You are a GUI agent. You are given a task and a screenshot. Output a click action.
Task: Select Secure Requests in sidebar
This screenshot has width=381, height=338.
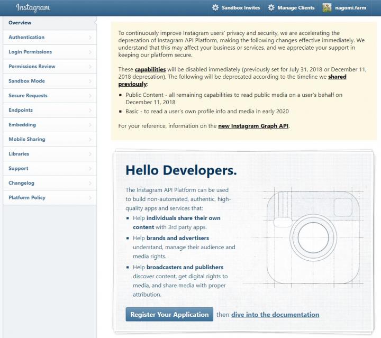(28, 96)
